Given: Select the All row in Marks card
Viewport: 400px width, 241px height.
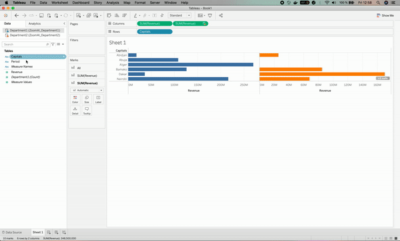Looking at the screenshot, I should tap(87, 68).
